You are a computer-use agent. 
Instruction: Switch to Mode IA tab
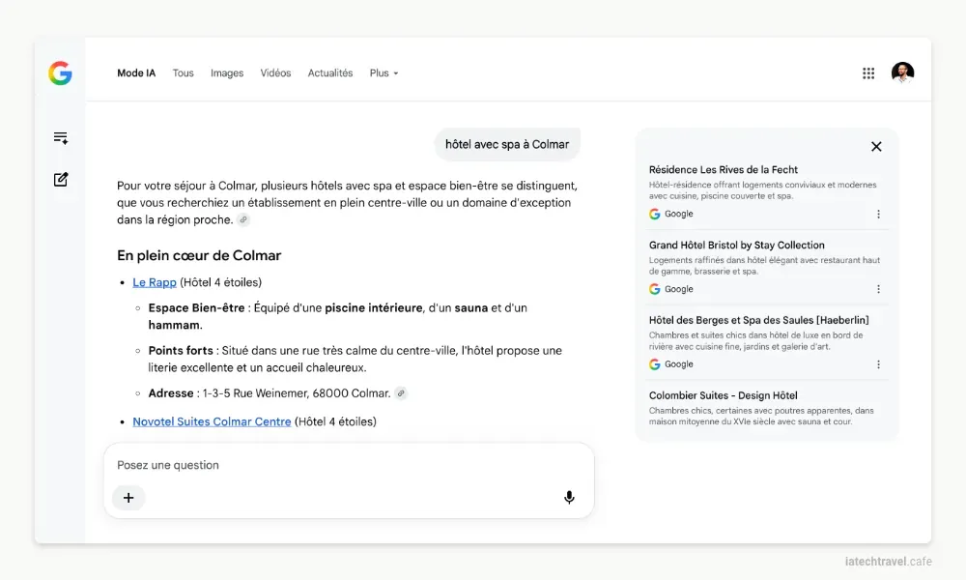[x=136, y=72]
